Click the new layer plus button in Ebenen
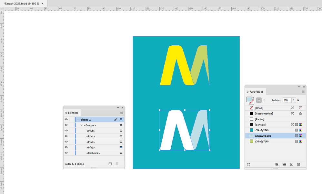Screen dimensions: 322x194 point(110,164)
